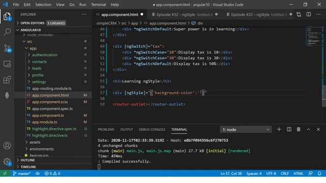Open app-routing.module.ts in explorer
Image resolution: width=326 pixels, height=183 pixels.
[x=52, y=88]
